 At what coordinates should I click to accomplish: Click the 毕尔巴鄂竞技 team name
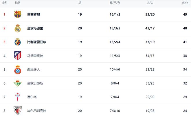[36, 111]
